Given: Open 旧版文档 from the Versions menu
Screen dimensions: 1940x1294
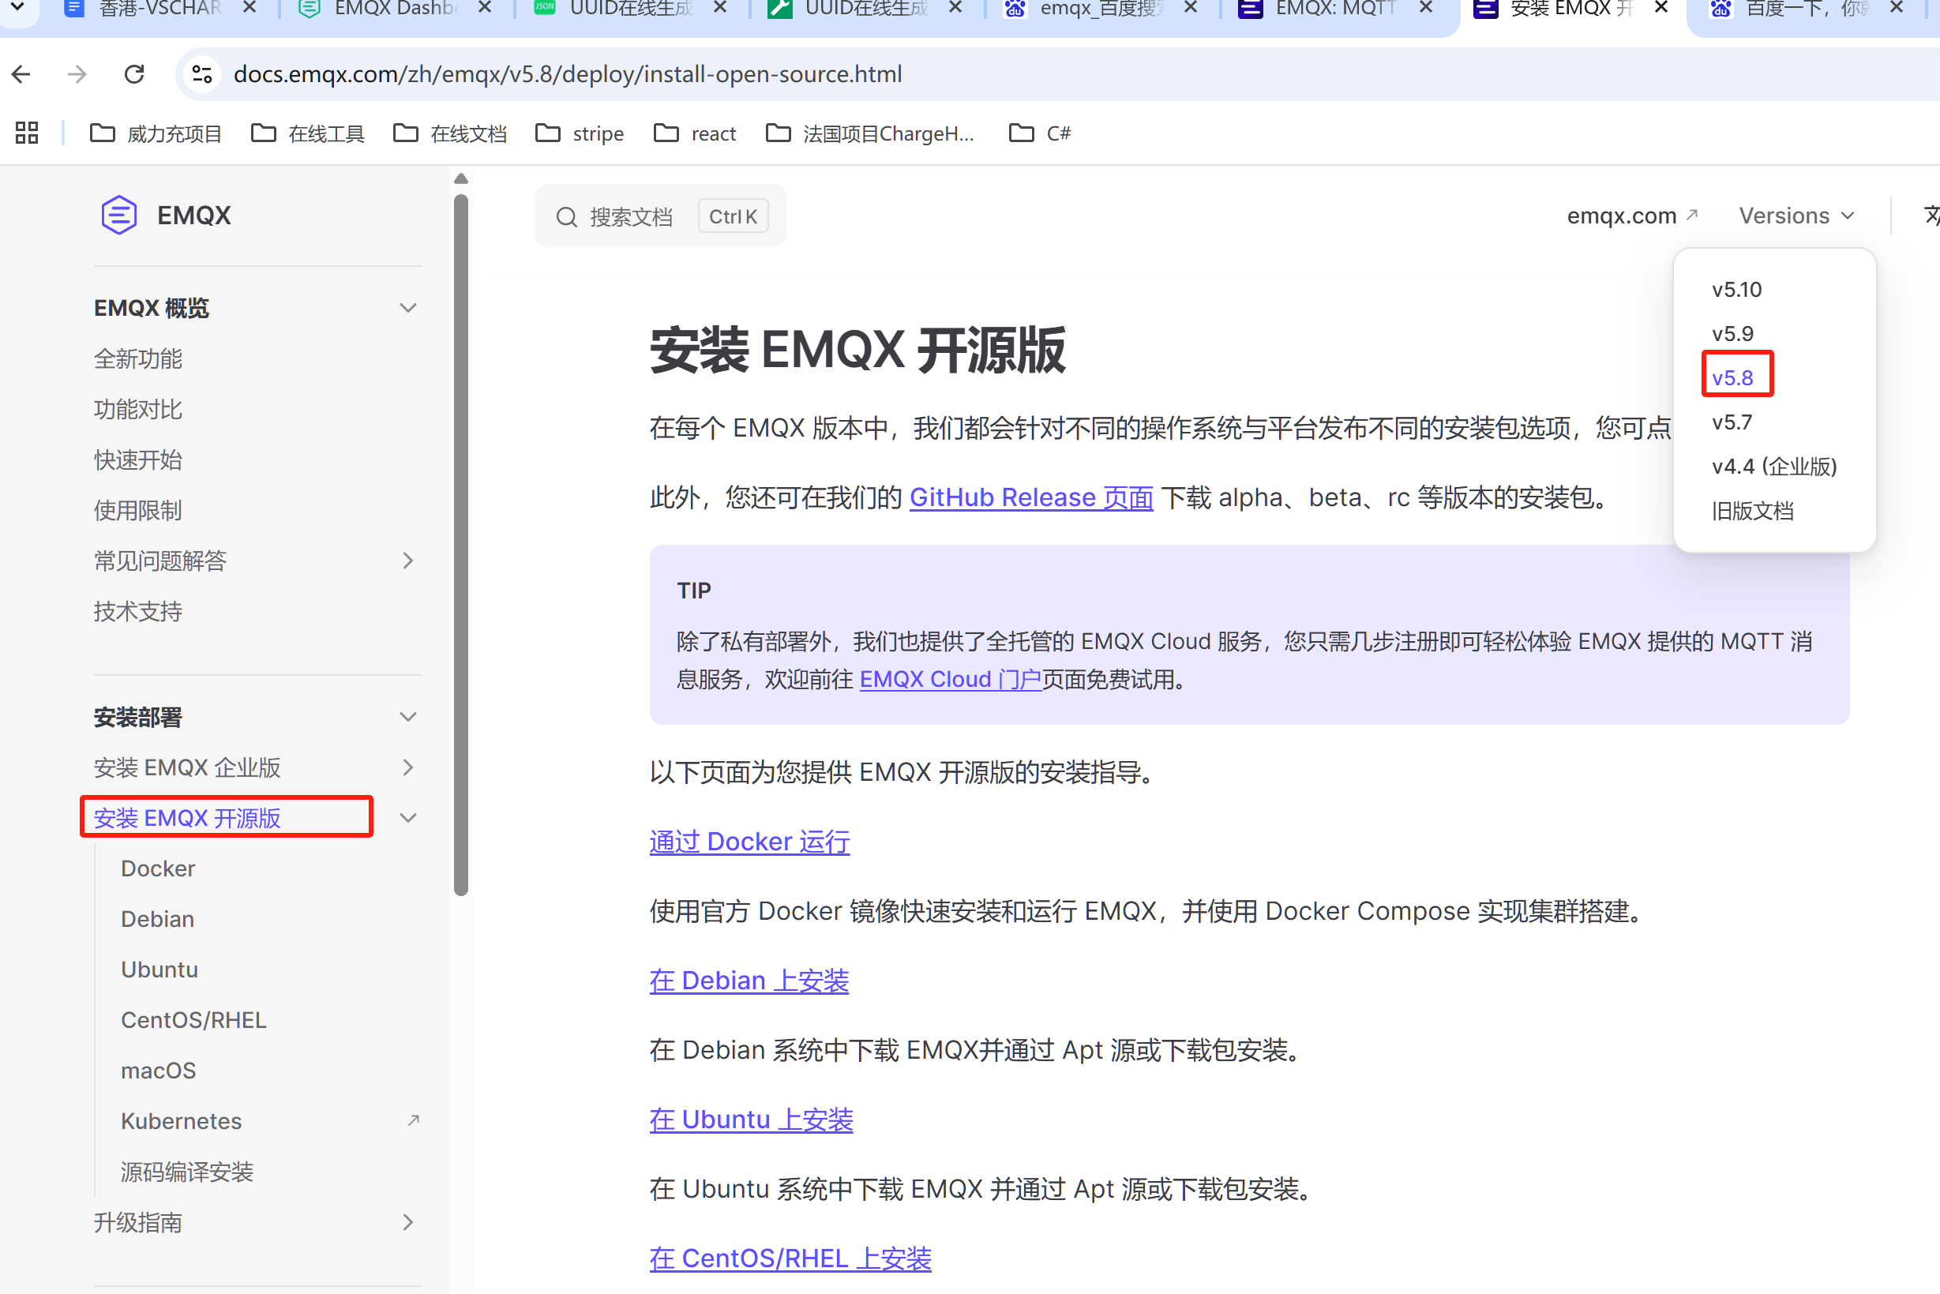Looking at the screenshot, I should click(1752, 511).
